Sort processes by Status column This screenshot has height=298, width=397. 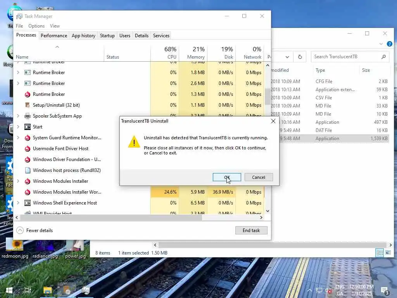coord(127,53)
